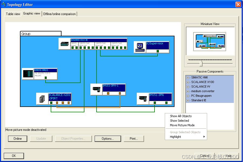Click the last orange port of SCALANCE-X201-3PIRT

pyautogui.click(x=69, y=103)
